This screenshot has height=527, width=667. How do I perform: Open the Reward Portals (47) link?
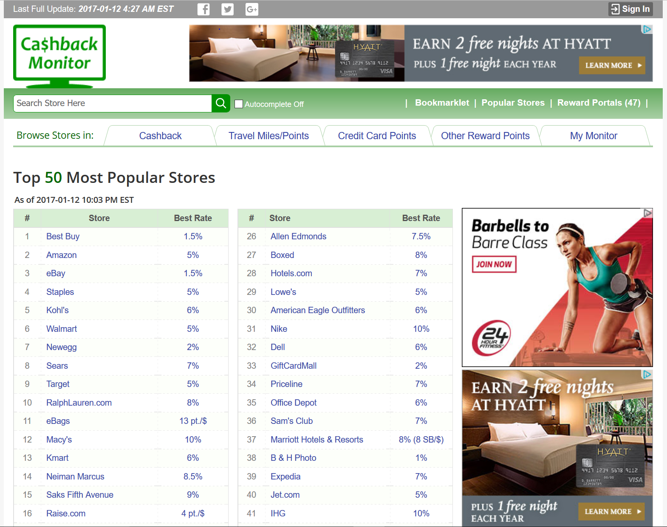pos(599,103)
